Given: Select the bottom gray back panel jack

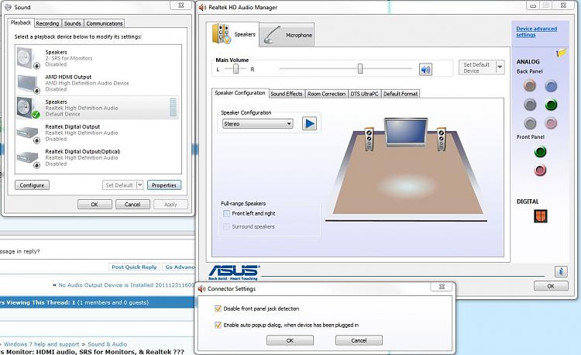Looking at the screenshot, I should 530,123.
